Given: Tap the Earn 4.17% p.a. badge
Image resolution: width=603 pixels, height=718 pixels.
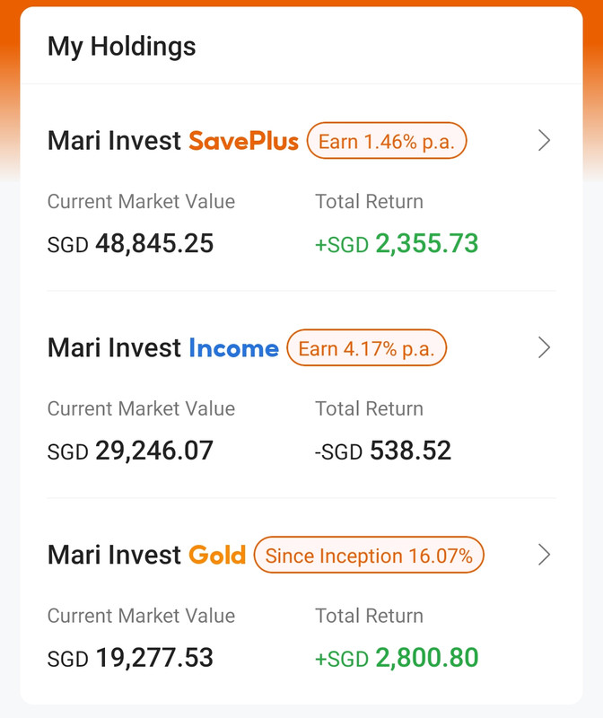Looking at the screenshot, I should pyautogui.click(x=366, y=347).
